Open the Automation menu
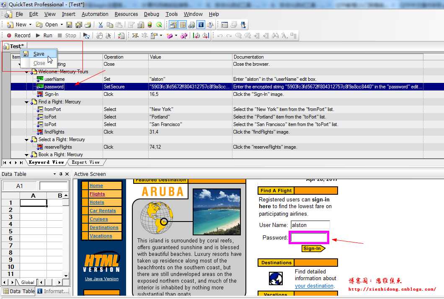The height and width of the screenshot is (299, 444). coord(95,14)
